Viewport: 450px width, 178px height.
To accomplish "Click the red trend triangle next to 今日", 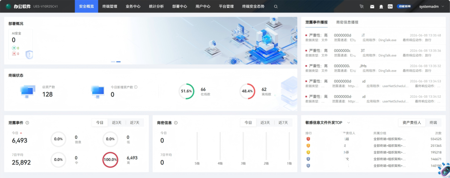I will point(21,133).
